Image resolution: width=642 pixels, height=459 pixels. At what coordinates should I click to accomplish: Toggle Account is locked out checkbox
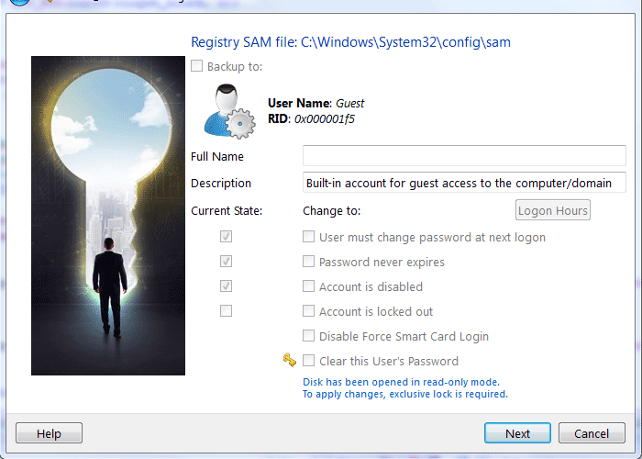point(308,311)
